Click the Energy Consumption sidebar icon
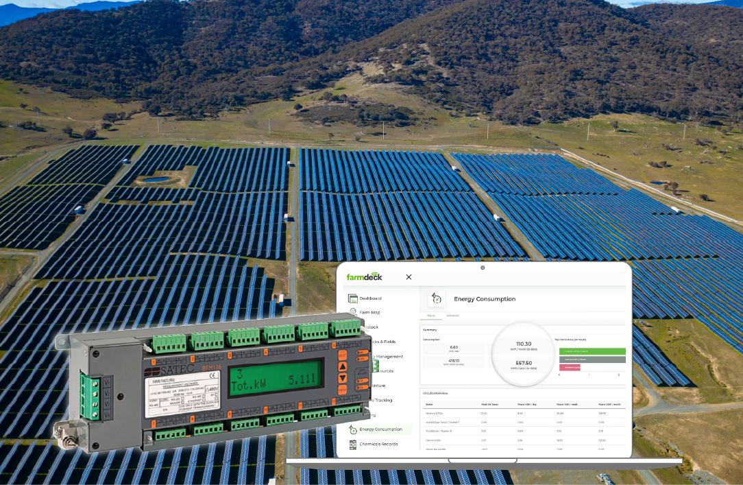The width and height of the screenshot is (743, 485). [x=353, y=429]
